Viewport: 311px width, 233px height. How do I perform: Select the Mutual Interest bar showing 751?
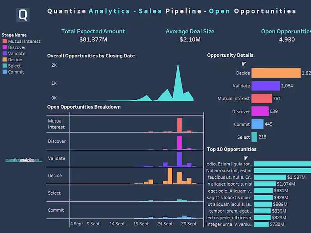coord(261,99)
